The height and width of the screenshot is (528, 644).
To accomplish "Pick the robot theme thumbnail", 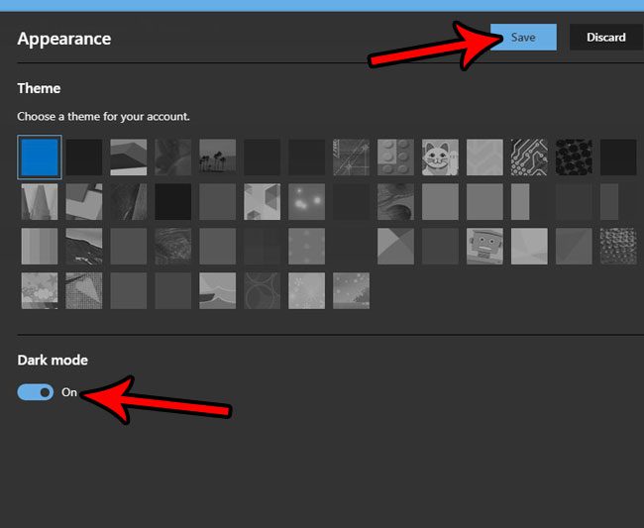I will [x=484, y=246].
